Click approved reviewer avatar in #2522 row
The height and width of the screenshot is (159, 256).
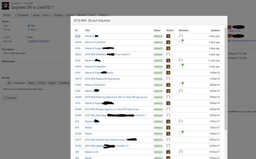click(181, 66)
